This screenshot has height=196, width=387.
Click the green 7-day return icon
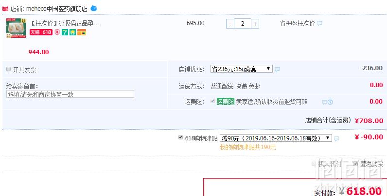pyautogui.click(x=65, y=32)
